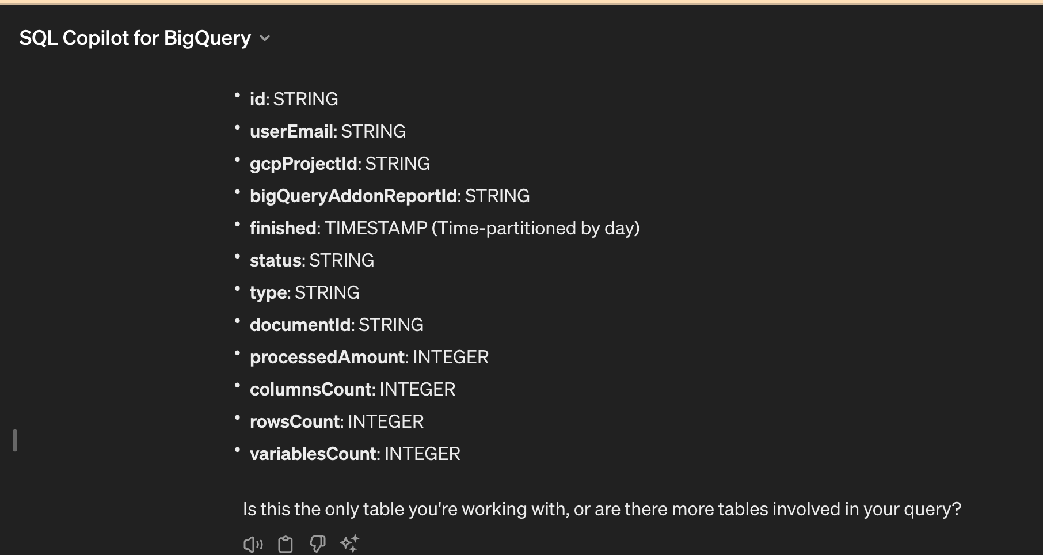Copy the response using the clipboard icon
This screenshot has width=1043, height=555.
point(286,544)
